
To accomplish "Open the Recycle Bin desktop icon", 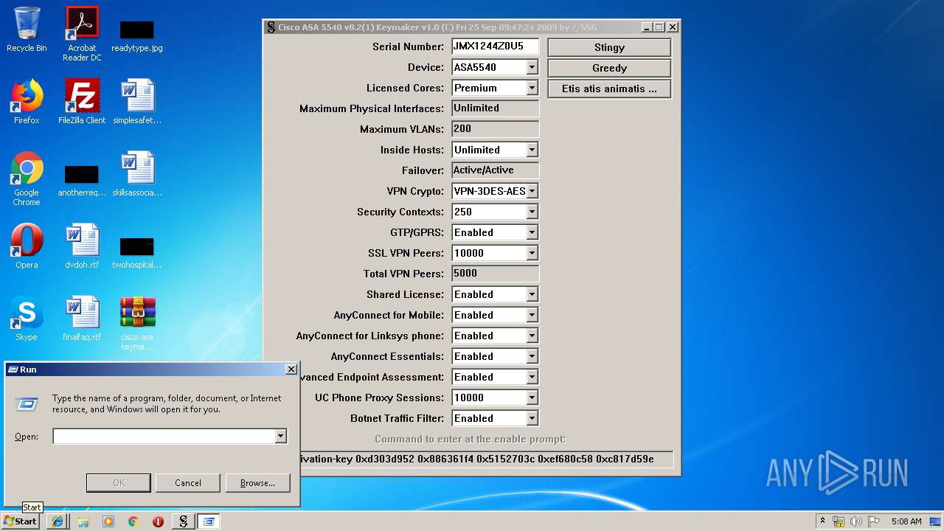I will click(27, 29).
